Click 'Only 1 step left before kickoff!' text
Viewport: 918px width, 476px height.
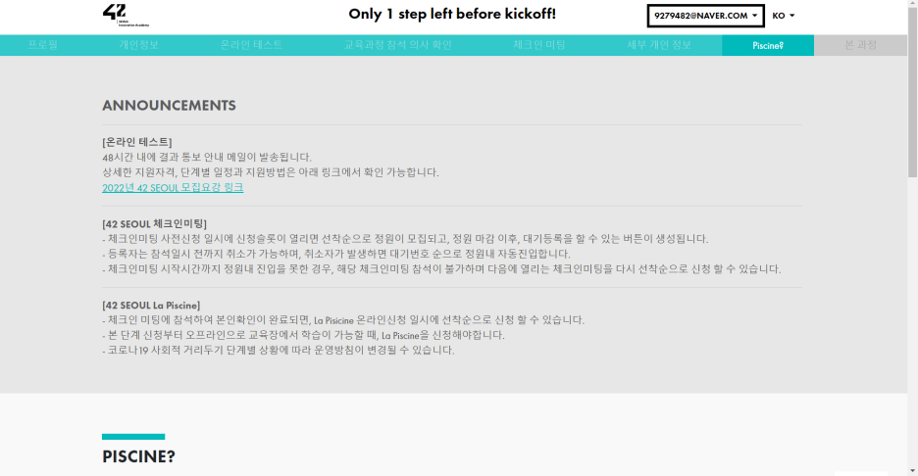pyautogui.click(x=452, y=14)
